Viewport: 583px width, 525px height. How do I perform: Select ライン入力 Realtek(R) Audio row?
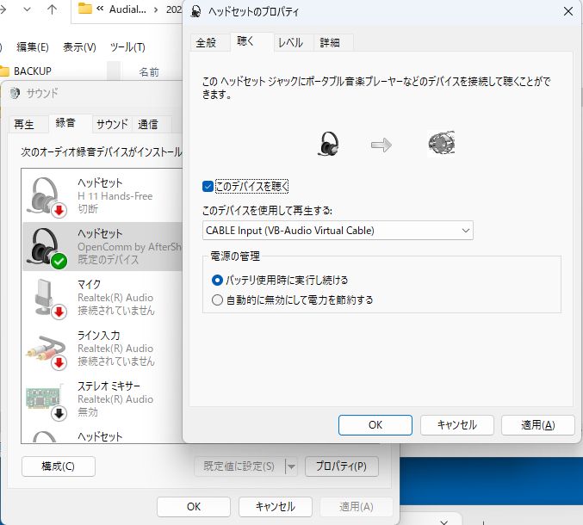102,349
